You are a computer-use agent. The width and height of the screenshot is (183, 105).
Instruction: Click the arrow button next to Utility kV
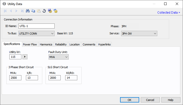click(25, 57)
